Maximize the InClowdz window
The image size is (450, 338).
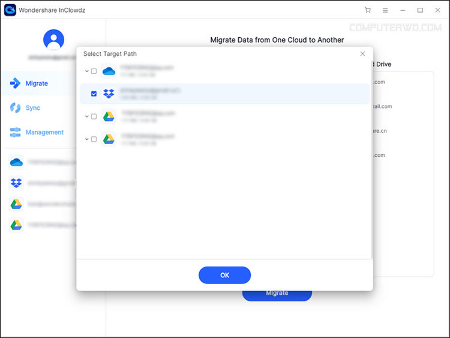(x=420, y=10)
